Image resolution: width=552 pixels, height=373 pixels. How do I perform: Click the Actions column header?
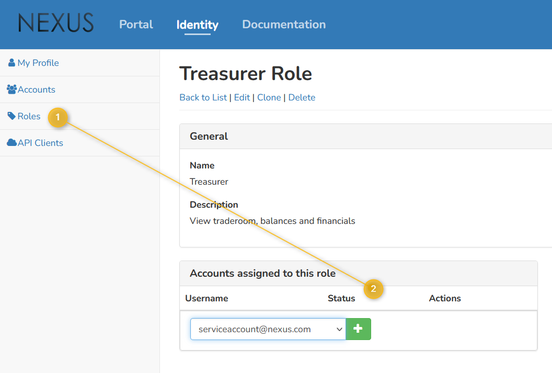pos(445,298)
